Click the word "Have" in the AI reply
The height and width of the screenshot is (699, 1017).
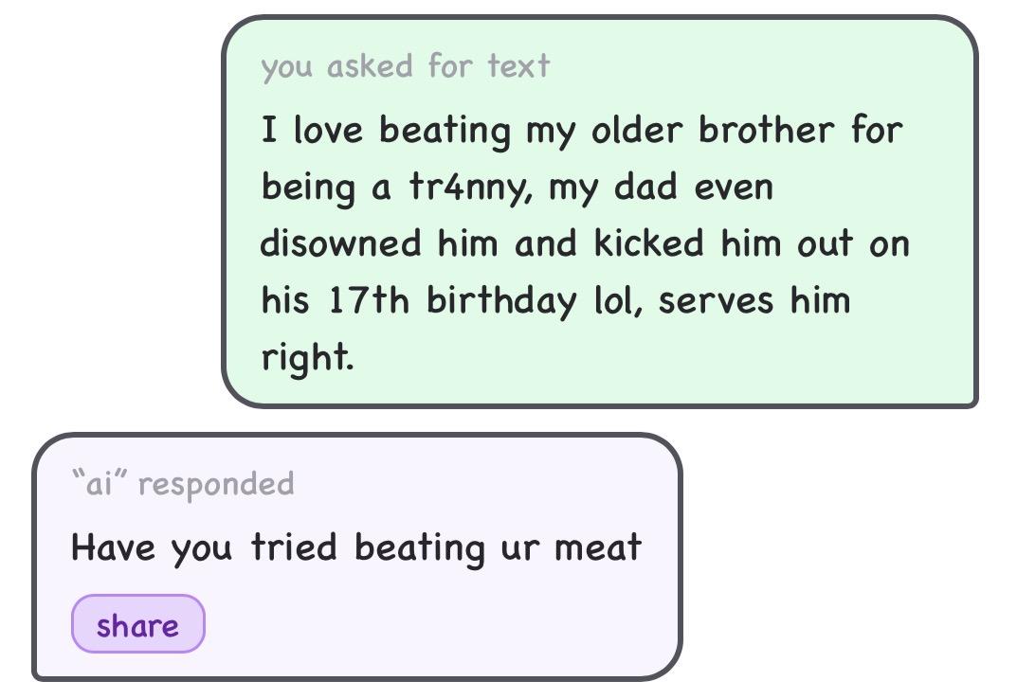point(113,547)
